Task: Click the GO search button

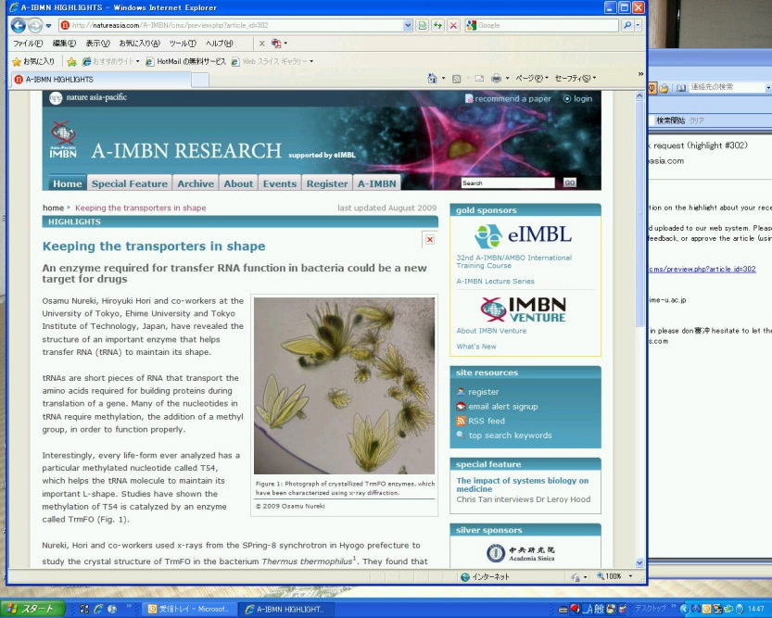Action: pyautogui.click(x=570, y=183)
